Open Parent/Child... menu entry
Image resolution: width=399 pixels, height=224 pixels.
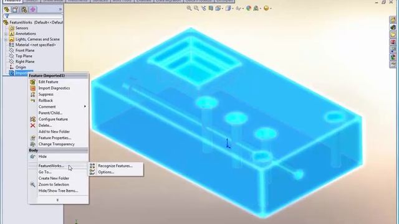coord(50,113)
